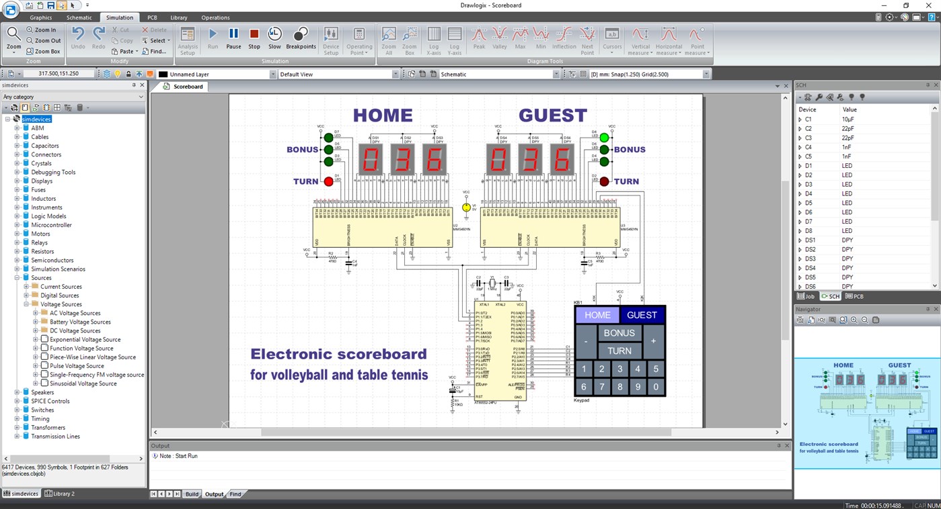
Task: Toggle the Output panel auto-hide pin
Action: [778, 445]
